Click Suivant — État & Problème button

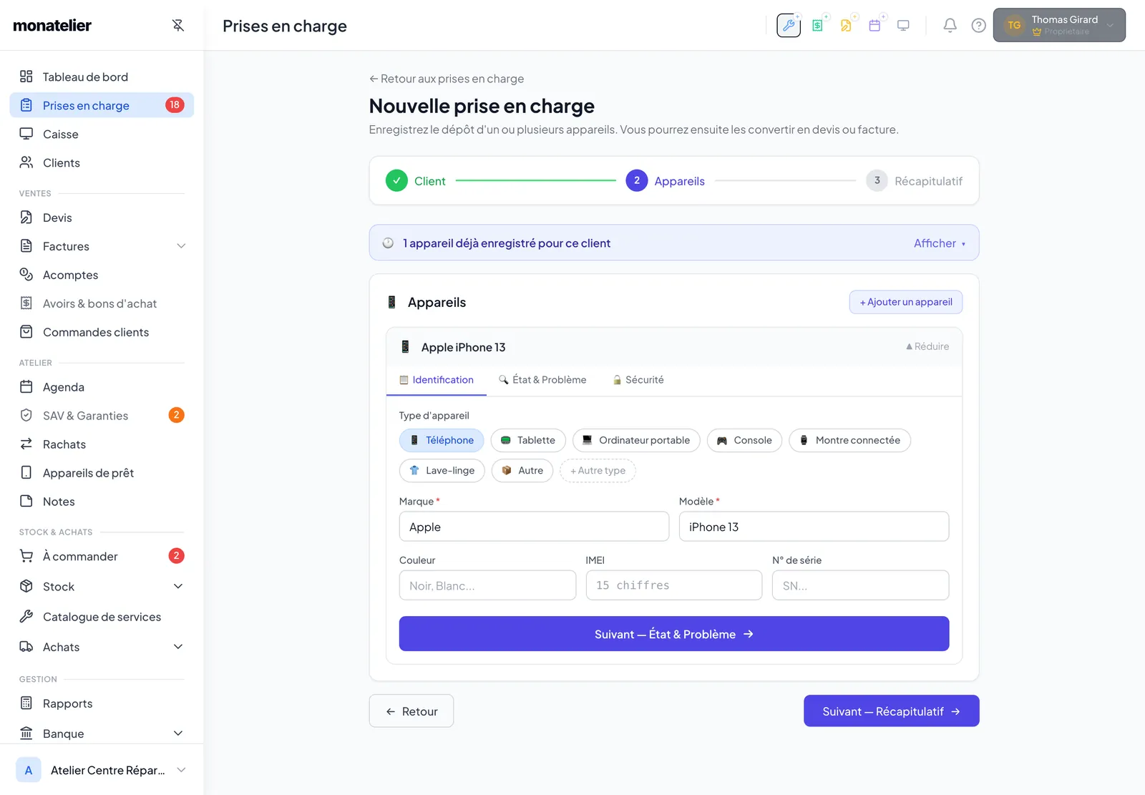click(x=674, y=634)
